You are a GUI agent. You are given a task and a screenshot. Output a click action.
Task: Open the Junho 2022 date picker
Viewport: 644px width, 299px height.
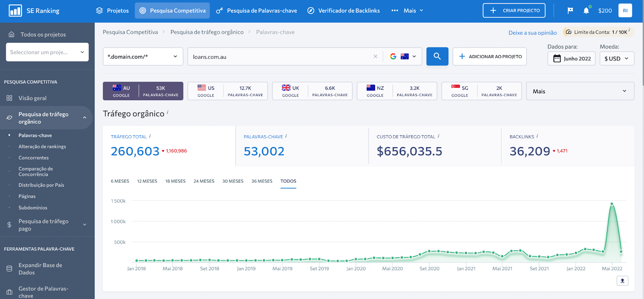pos(571,58)
